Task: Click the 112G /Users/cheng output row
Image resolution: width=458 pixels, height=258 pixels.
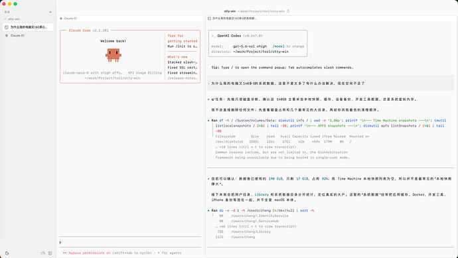Action: point(235,237)
